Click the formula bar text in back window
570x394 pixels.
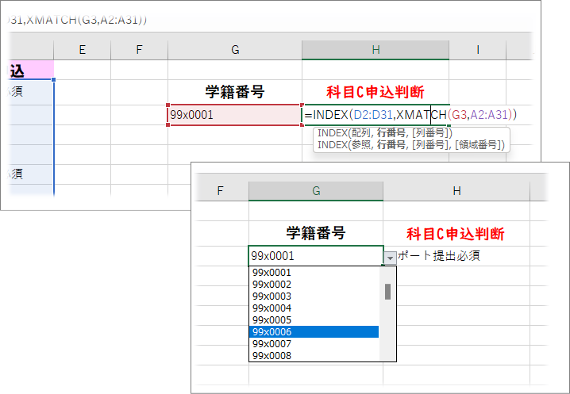[x=77, y=20]
